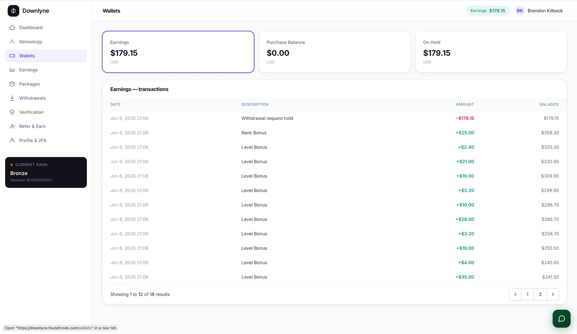Select the Earnings wallet card
The width and height of the screenshot is (577, 334).
tap(178, 52)
